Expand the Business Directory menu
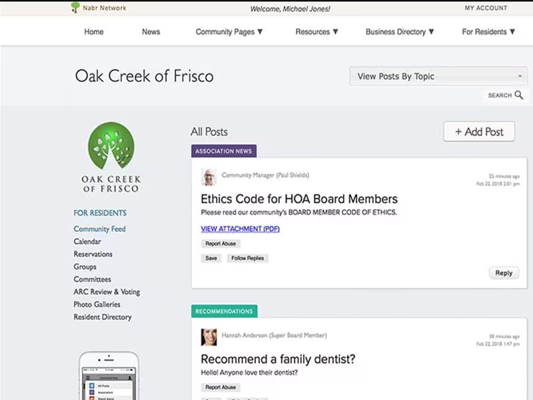 [x=399, y=31]
